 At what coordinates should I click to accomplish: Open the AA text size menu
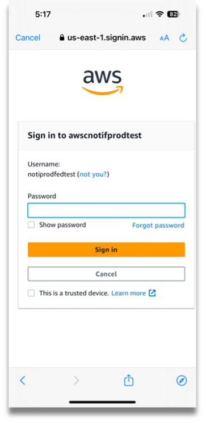(x=164, y=38)
